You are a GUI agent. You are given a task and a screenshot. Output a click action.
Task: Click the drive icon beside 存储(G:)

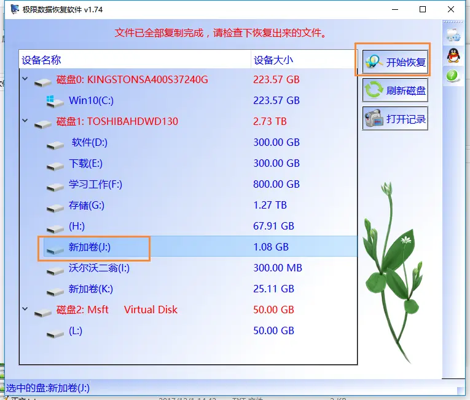click(x=55, y=208)
